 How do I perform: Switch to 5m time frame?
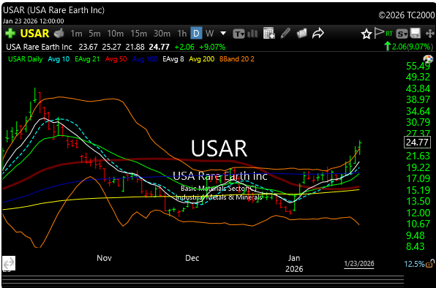pos(94,34)
